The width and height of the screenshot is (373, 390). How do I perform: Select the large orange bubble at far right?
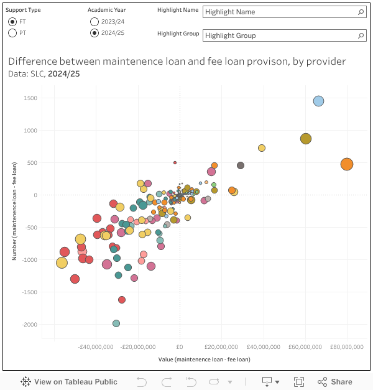point(347,164)
